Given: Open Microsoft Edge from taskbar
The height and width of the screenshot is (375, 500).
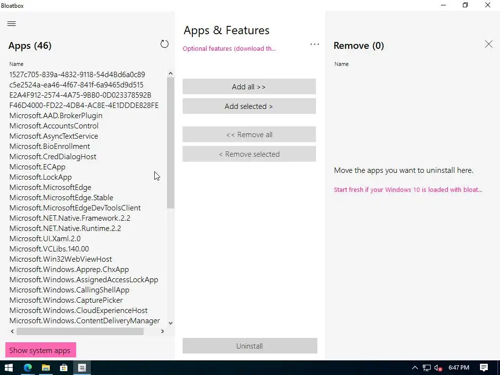Looking at the screenshot, I should [28, 368].
